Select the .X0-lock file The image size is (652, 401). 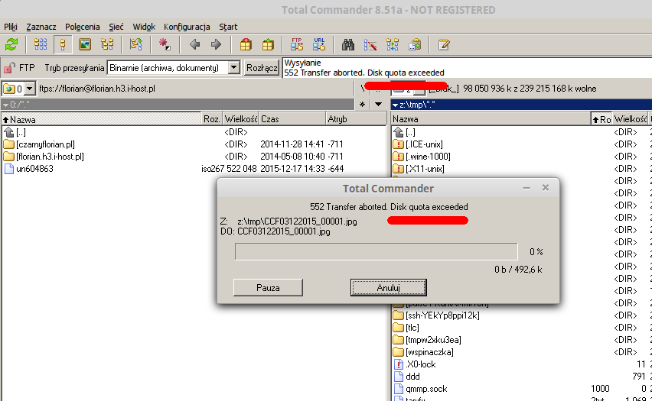pyautogui.click(x=420, y=364)
